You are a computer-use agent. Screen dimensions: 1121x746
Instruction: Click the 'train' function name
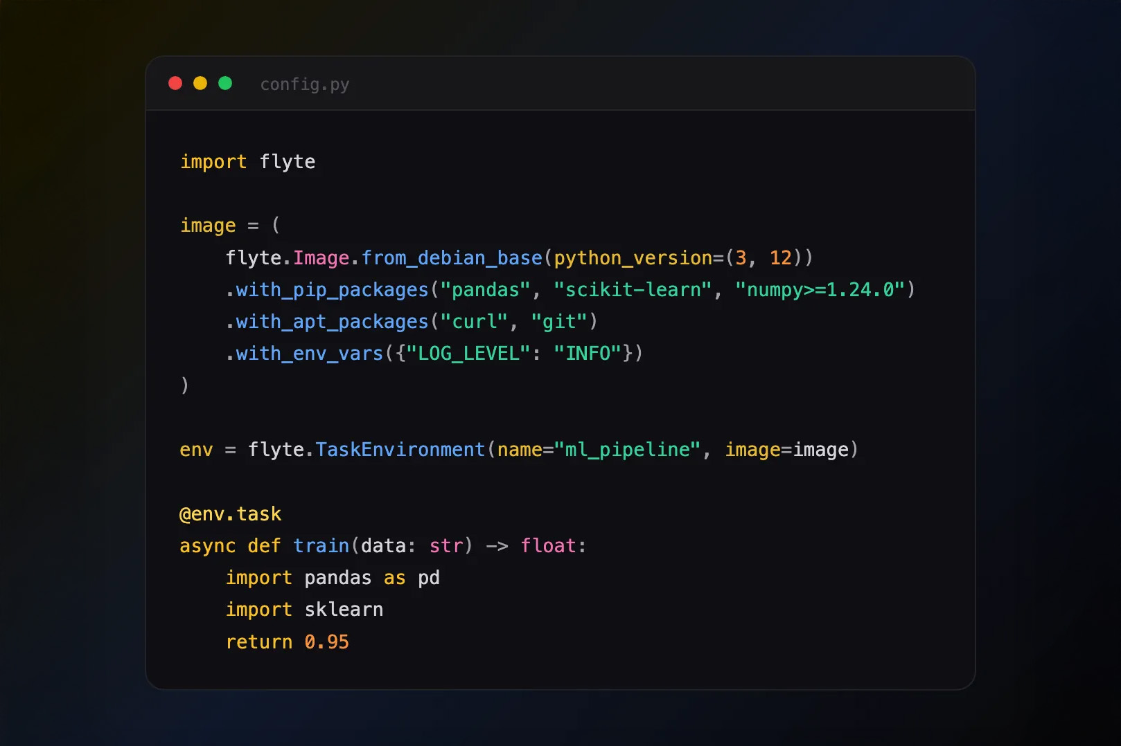[x=321, y=546]
